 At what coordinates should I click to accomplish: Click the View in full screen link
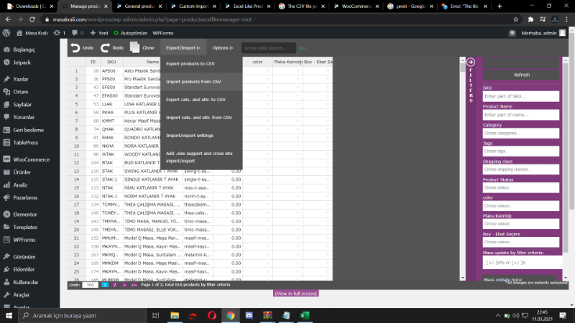coord(296,294)
